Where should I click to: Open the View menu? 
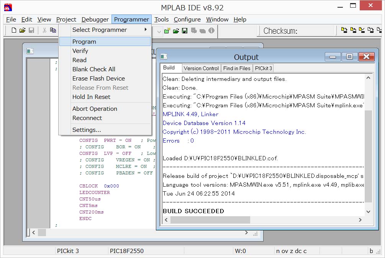(44, 20)
